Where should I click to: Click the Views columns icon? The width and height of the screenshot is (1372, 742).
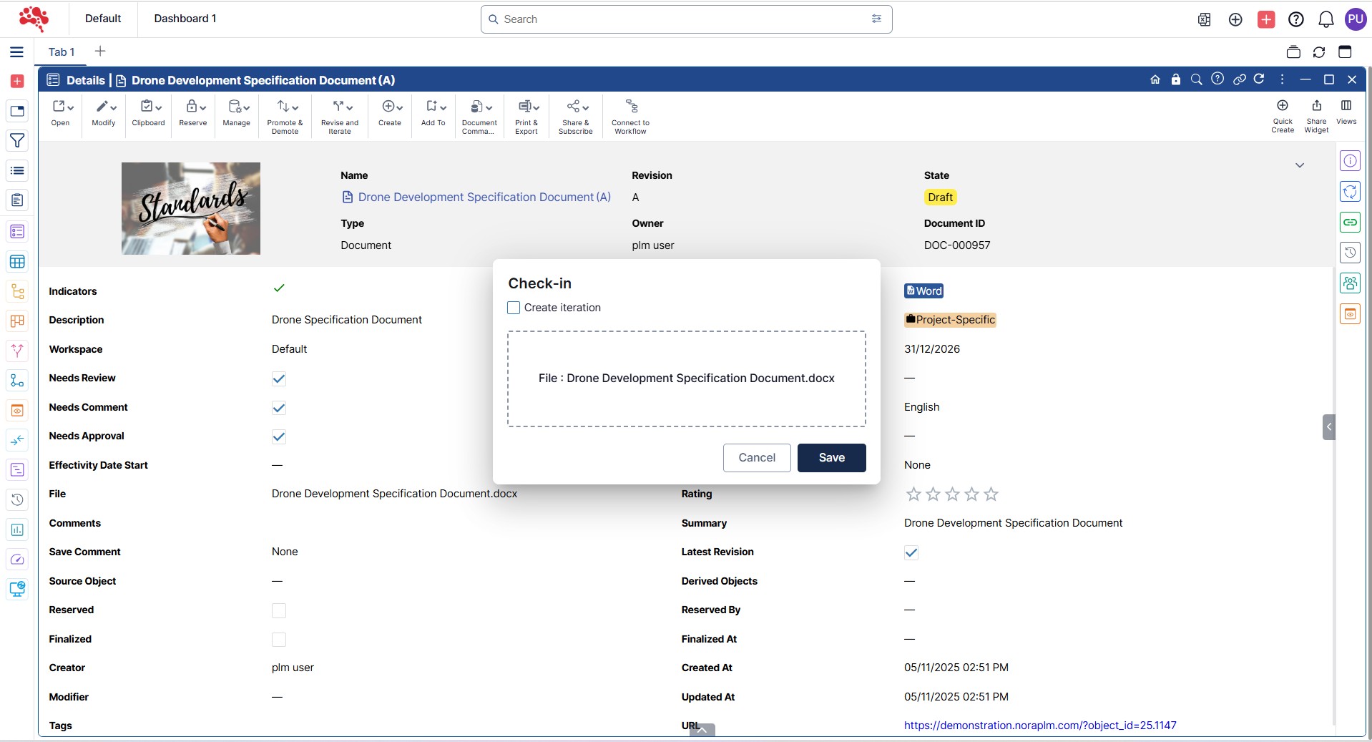click(1346, 106)
